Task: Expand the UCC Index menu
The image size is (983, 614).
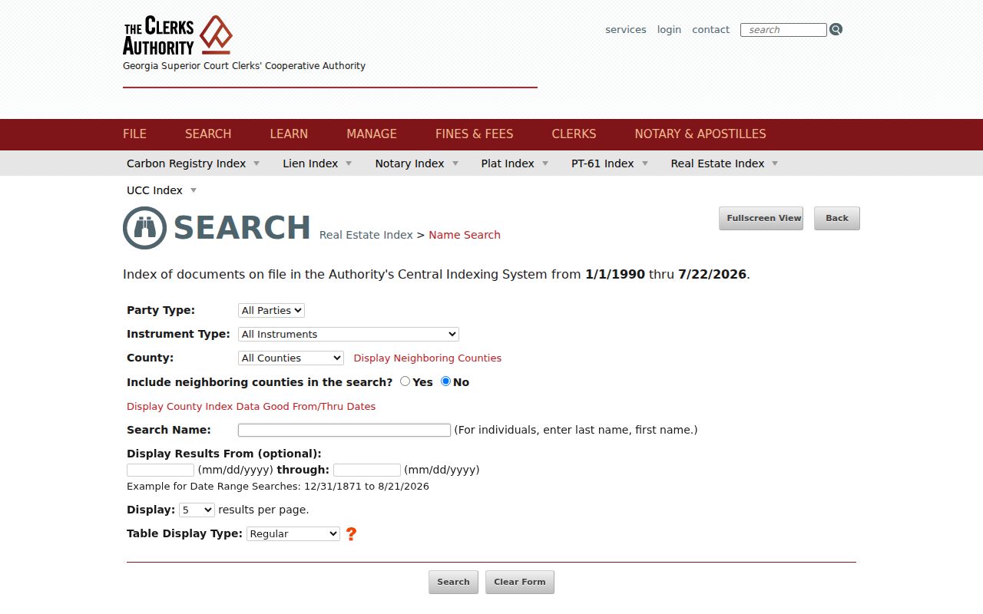Action: (x=161, y=190)
